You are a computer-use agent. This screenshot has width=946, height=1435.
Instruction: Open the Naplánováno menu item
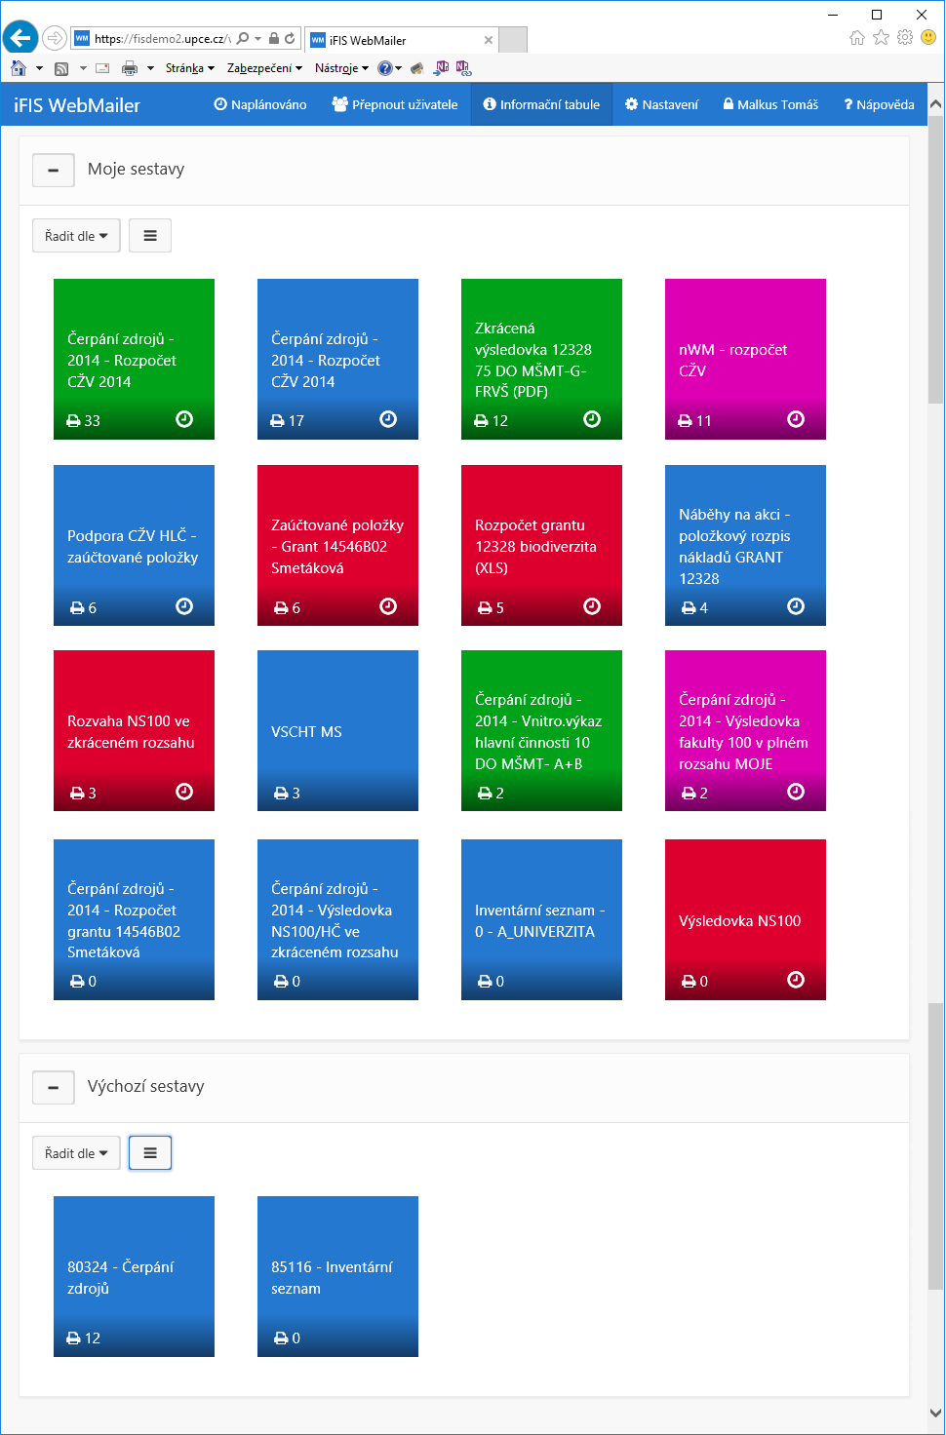[x=260, y=104]
